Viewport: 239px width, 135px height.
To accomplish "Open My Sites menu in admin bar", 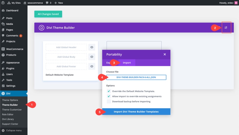I will point(14,3).
